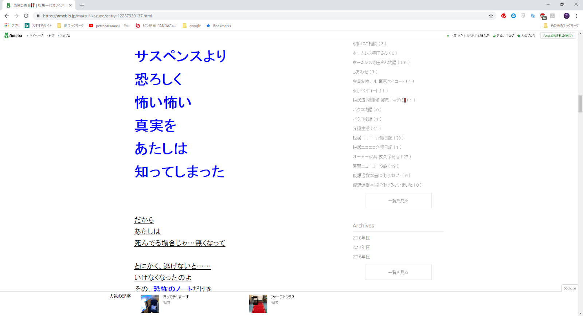Open the ファーストクラス article thumbnail
The height and width of the screenshot is (316, 583).
[258, 304]
